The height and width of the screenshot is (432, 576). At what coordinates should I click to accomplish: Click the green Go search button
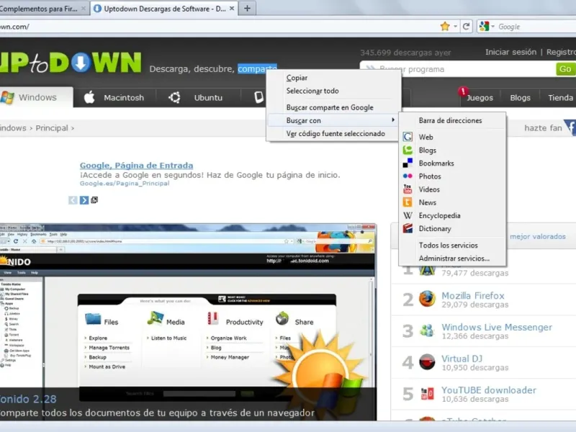click(565, 69)
